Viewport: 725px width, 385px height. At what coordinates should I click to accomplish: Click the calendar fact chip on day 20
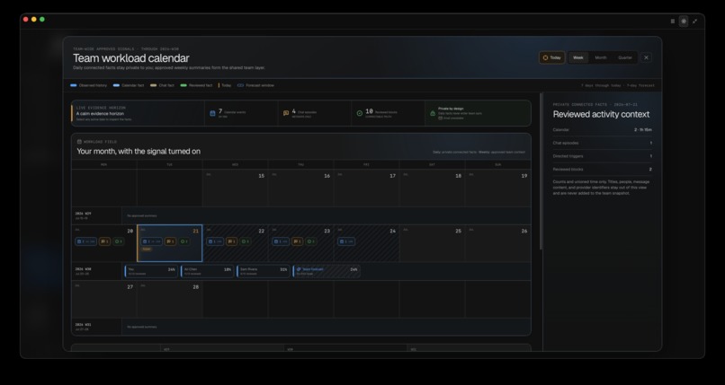pyautogui.click(x=86, y=241)
